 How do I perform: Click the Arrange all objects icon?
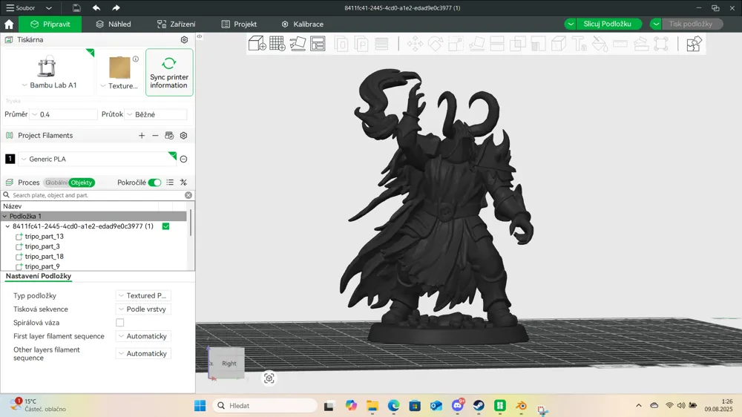point(318,44)
